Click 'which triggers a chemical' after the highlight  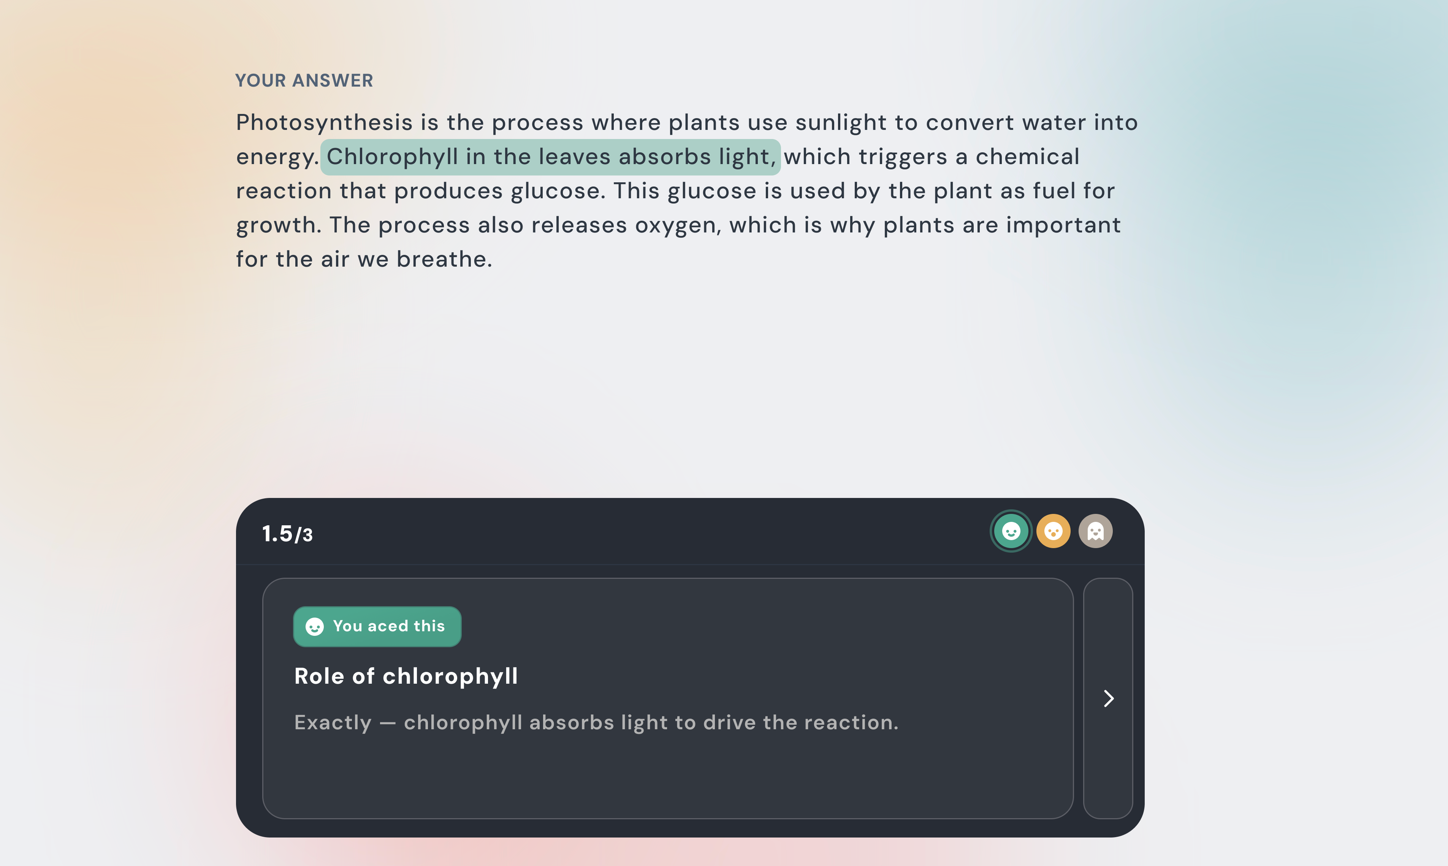coord(931,157)
